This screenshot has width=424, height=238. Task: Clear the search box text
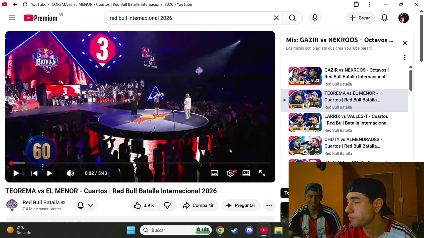point(276,18)
